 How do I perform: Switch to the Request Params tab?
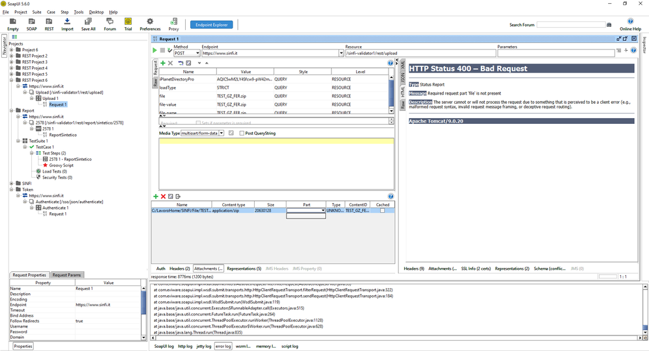click(x=66, y=275)
